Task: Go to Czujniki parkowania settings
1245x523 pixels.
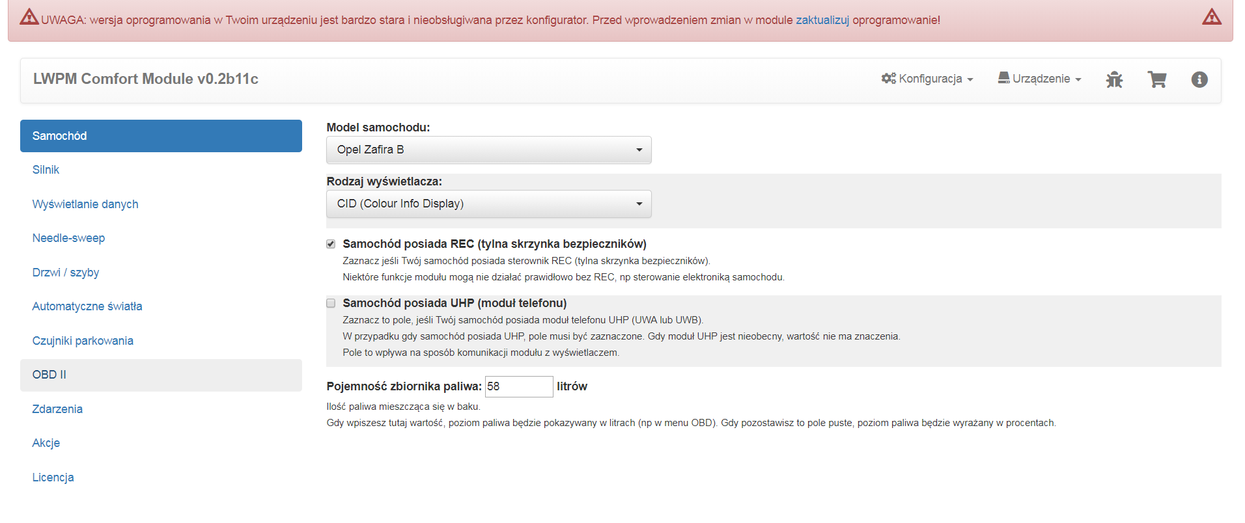Action: coord(83,341)
